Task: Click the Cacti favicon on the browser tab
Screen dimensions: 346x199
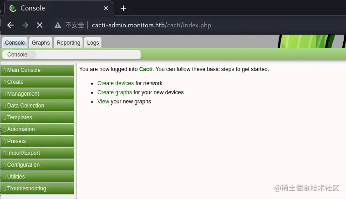Action: (x=13, y=8)
